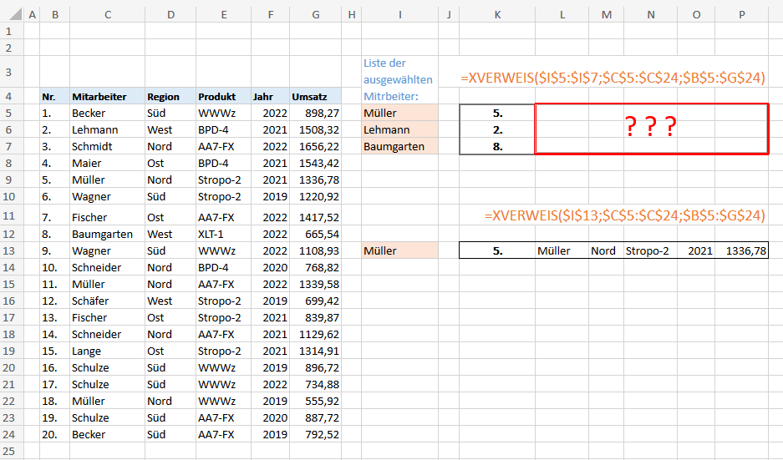
Task: Select the 'Maier' employee cell
Action: pyautogui.click(x=107, y=163)
